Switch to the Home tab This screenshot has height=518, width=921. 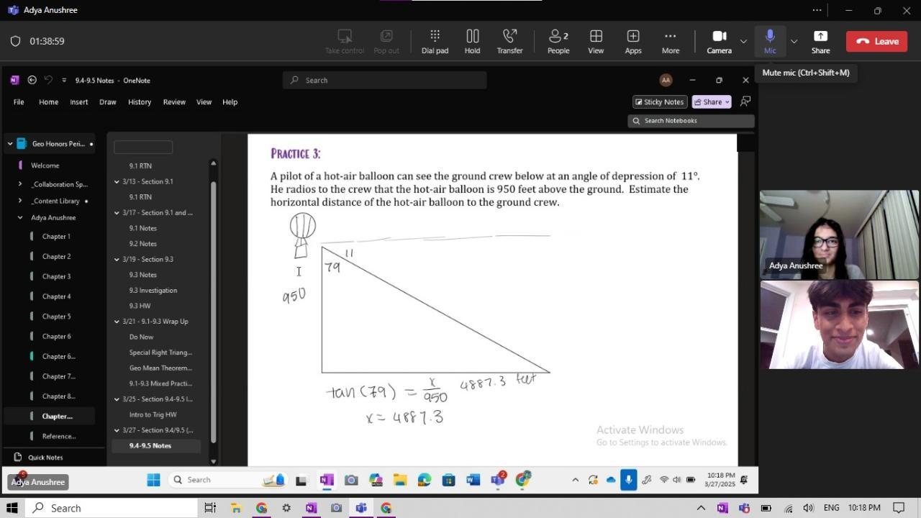coord(48,102)
